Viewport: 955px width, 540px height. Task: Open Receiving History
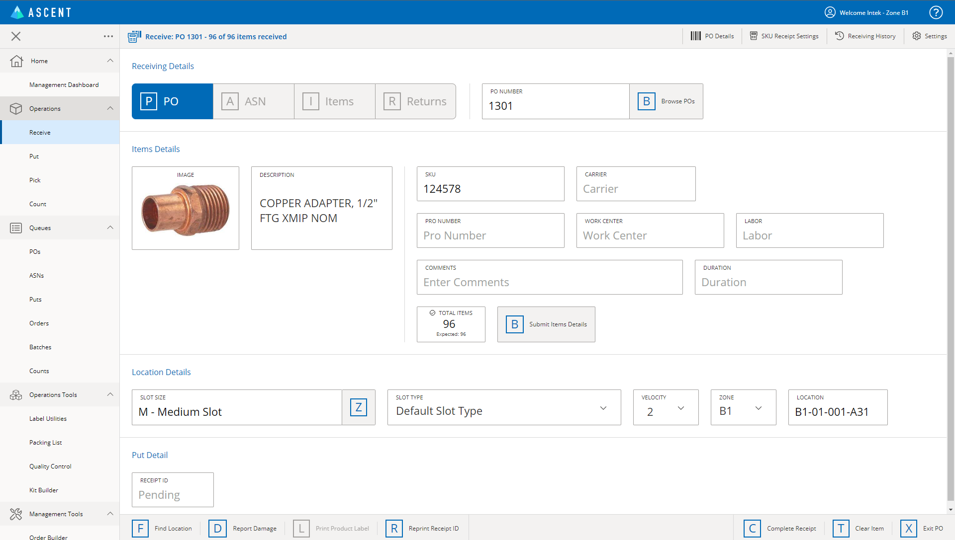coord(865,36)
